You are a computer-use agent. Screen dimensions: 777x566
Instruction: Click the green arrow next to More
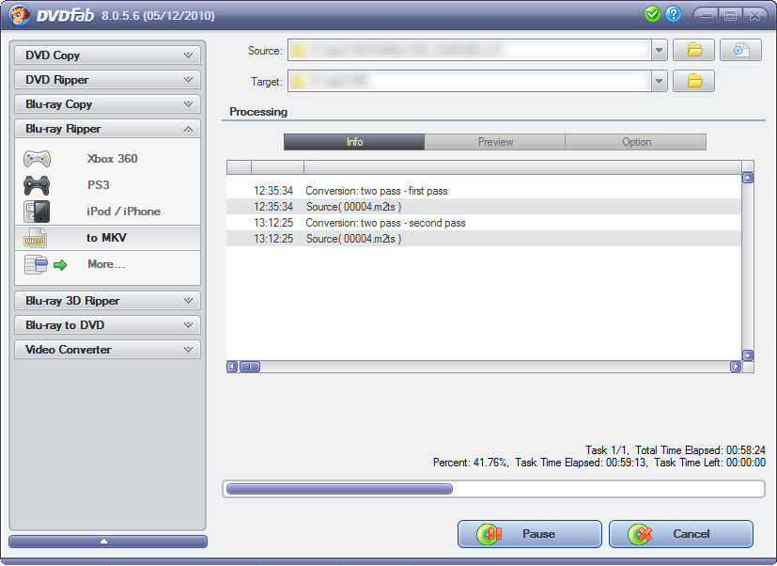(x=60, y=265)
